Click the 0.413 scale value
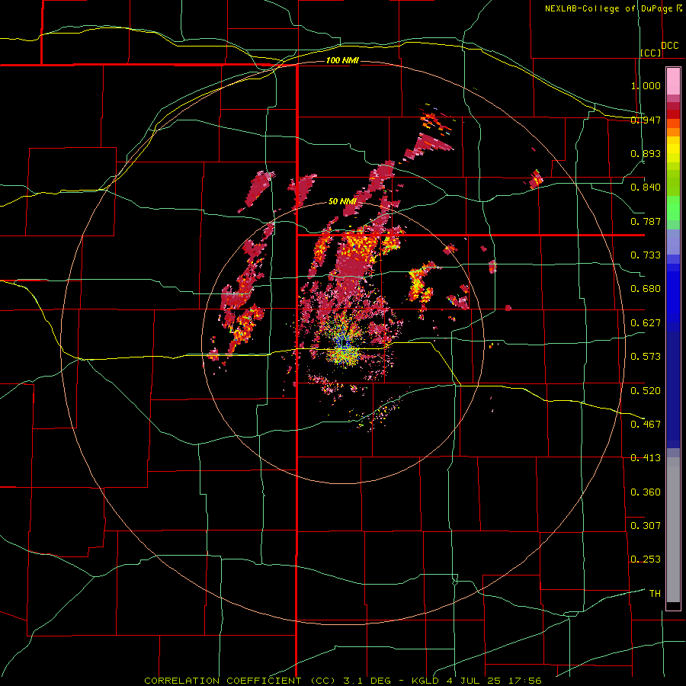Screen dimensions: 686x686 (646, 458)
